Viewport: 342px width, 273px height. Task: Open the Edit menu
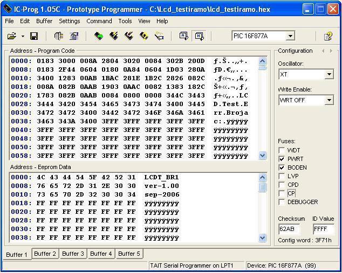click(x=25, y=21)
